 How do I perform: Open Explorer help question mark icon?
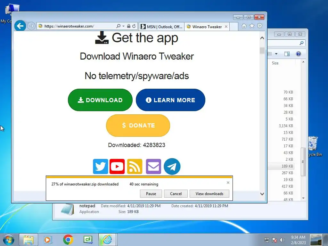click(299, 54)
